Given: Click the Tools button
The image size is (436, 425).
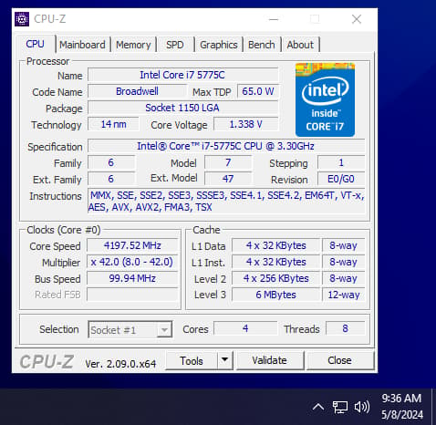Looking at the screenshot, I should (192, 360).
